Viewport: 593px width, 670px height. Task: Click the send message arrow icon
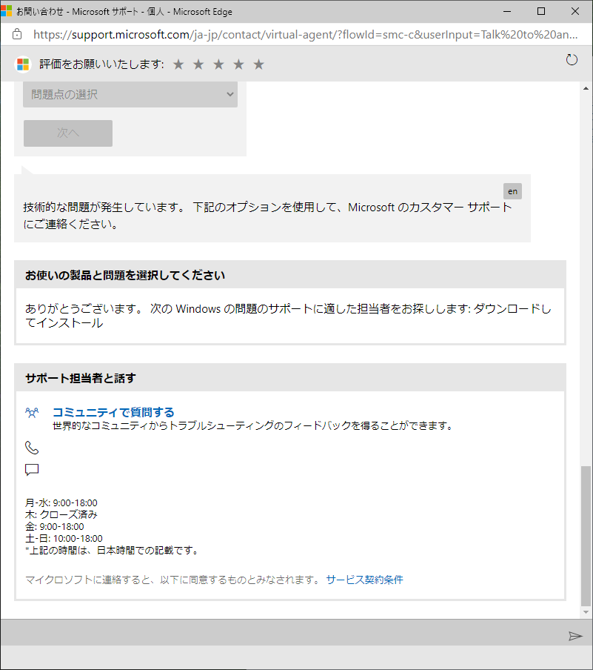point(575,636)
